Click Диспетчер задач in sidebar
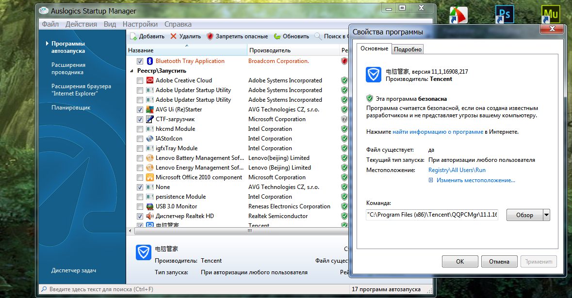572x298 pixels. [74, 270]
